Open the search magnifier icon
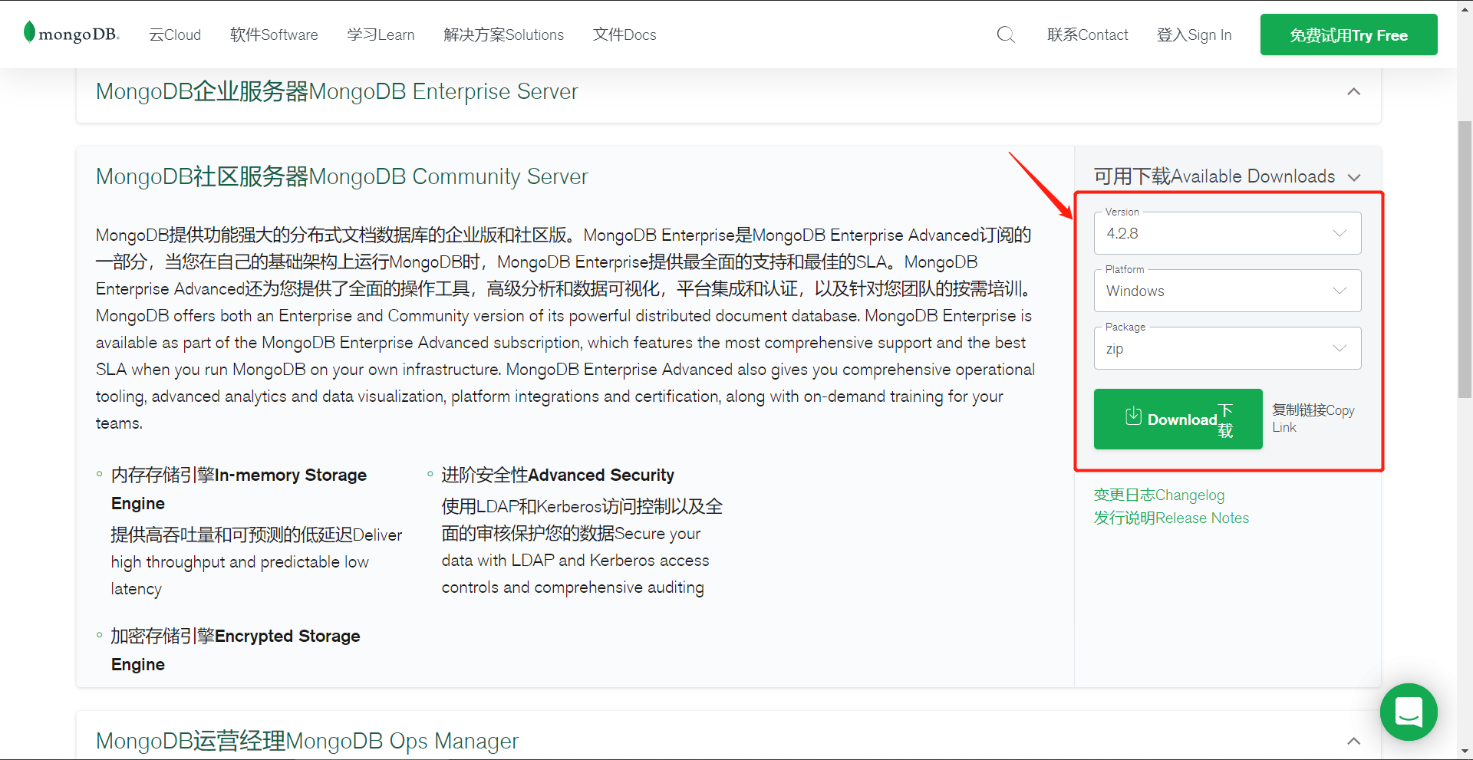The image size is (1473, 760). 1006,35
